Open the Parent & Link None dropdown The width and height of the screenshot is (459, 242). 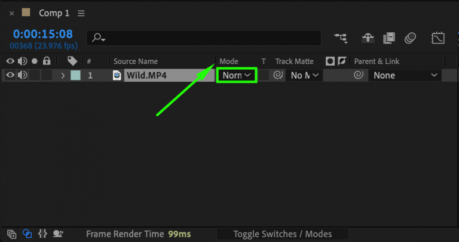click(x=405, y=75)
